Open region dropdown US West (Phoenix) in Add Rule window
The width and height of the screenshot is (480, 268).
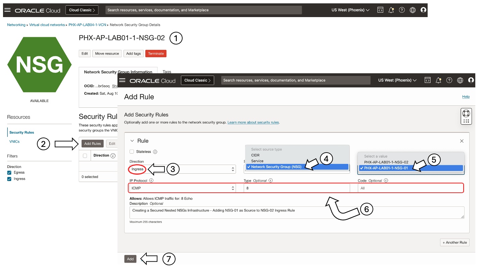(x=397, y=80)
